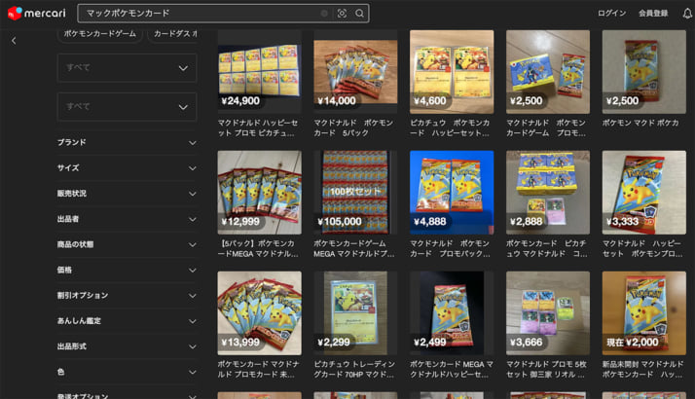Expand the 色 filter section
The width and height of the screenshot is (695, 399).
click(127, 372)
